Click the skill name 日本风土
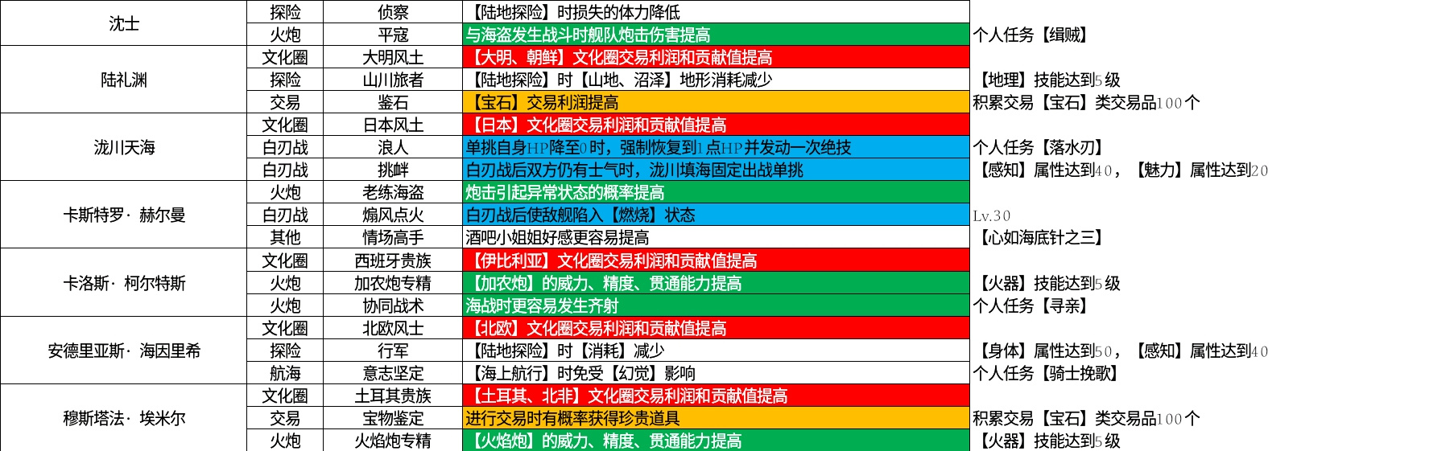The image size is (1454, 451). click(x=393, y=125)
